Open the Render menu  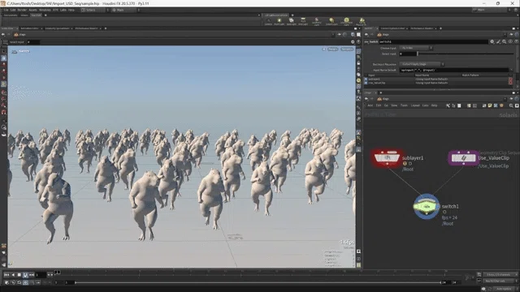pos(22,10)
